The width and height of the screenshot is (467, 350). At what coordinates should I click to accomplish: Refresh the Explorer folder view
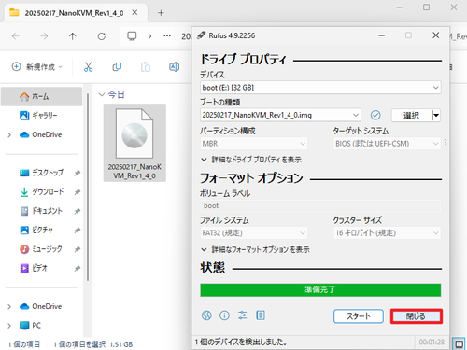point(102,36)
